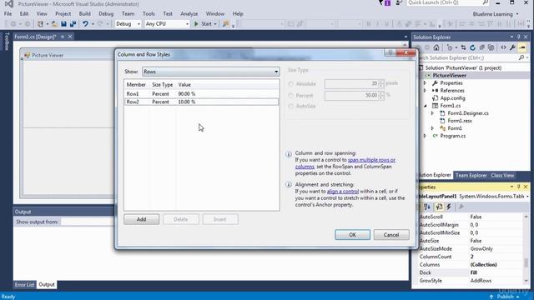The image size is (534, 300).
Task: Click the Events lightning icon in Properties
Action: 449,207
